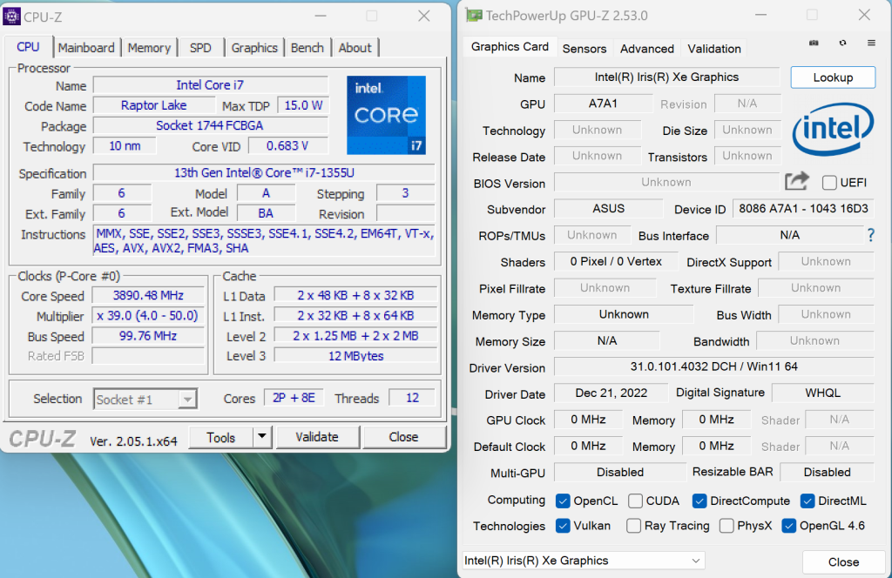Switch to the Mainboard tab in CPU-Z
The image size is (892, 578).
pyautogui.click(x=86, y=48)
